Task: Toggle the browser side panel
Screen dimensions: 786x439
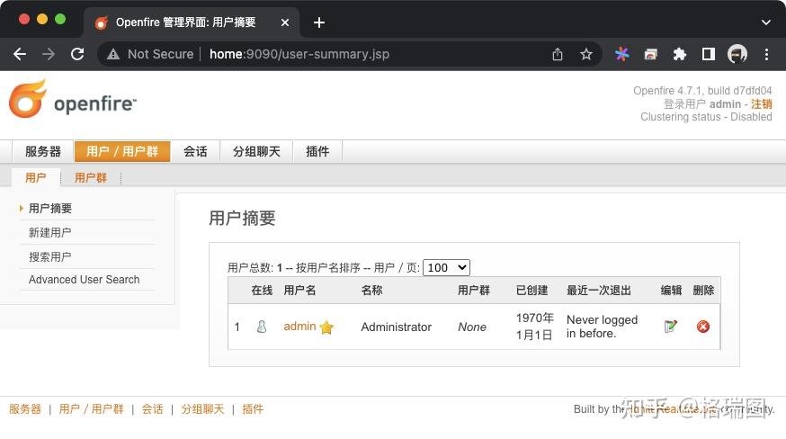Action: 709,54
